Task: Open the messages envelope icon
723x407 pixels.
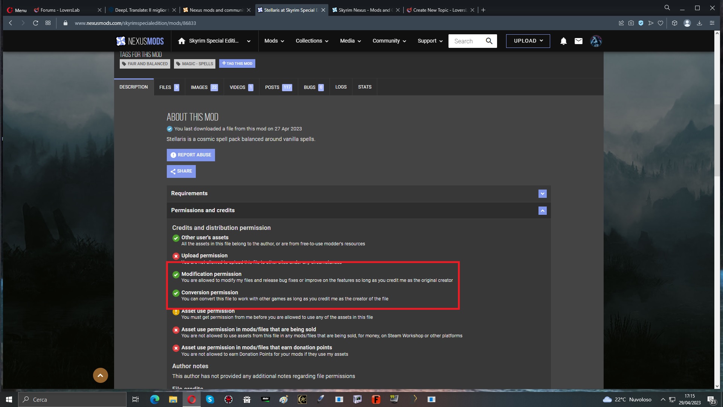Action: tap(578, 41)
